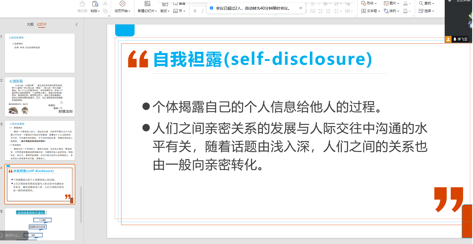Switch to the 幻灯片 slides tab
The width and height of the screenshot is (473, 244).
[x=42, y=24]
